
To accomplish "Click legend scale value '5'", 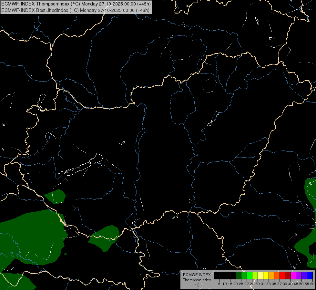I will click(219, 284).
